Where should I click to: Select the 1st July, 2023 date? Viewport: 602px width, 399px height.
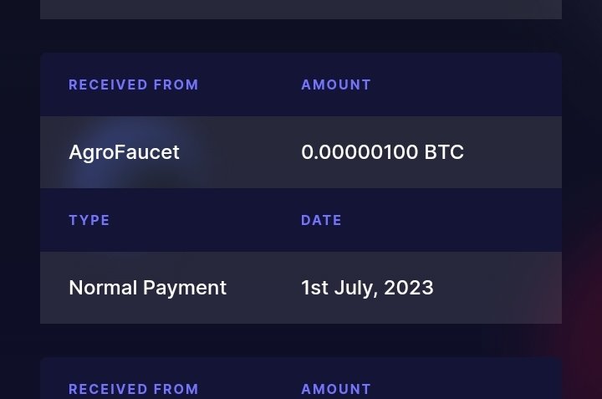tap(367, 288)
